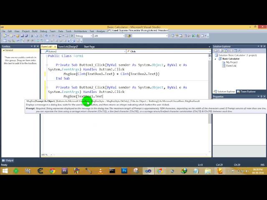Open the Button2 class name dropdown

tap(124, 51)
